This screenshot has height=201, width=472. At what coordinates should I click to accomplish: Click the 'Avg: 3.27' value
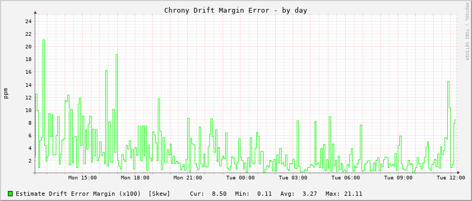(298, 194)
